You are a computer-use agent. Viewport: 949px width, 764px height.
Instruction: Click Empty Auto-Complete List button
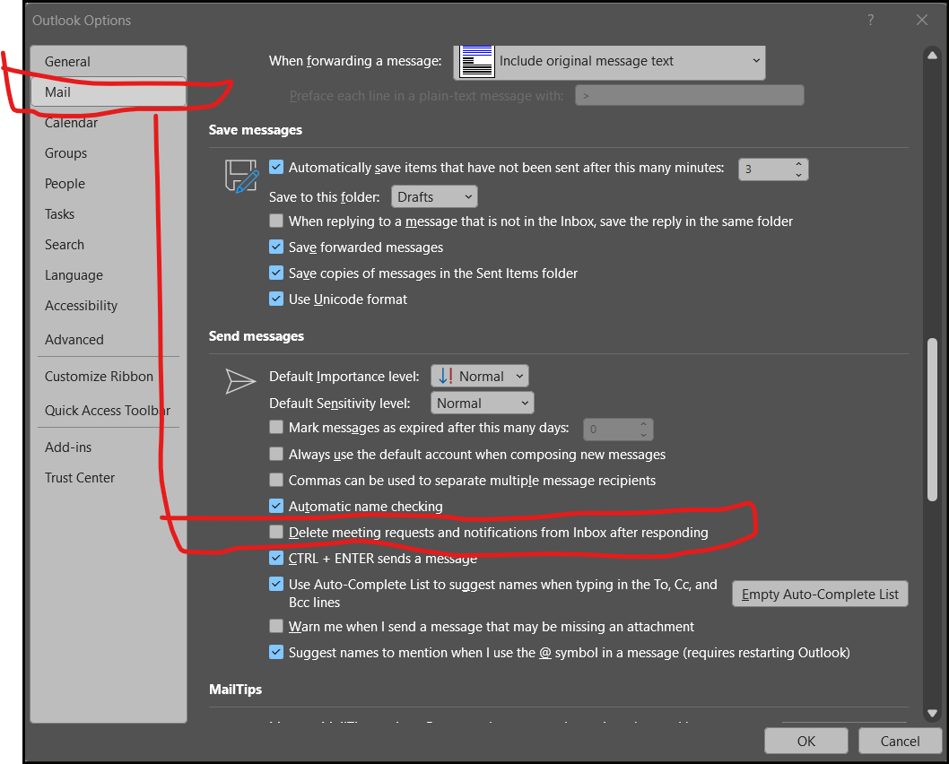point(820,594)
